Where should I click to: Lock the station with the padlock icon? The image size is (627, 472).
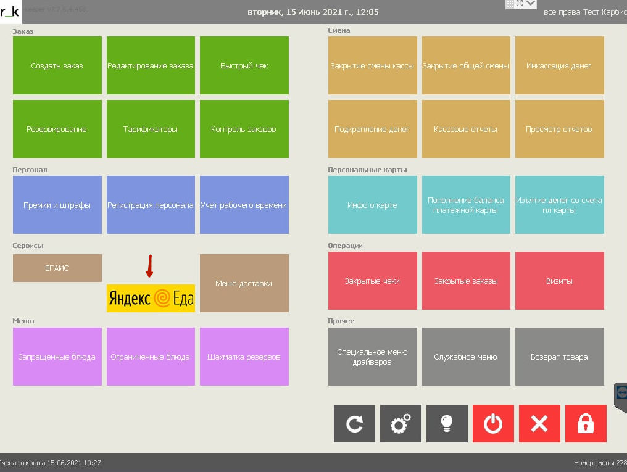pos(586,424)
